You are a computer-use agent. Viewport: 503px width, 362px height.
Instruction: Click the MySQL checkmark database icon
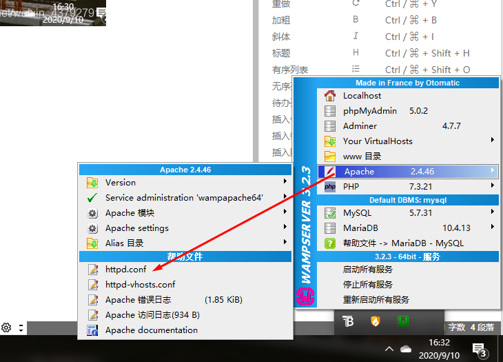click(x=330, y=213)
